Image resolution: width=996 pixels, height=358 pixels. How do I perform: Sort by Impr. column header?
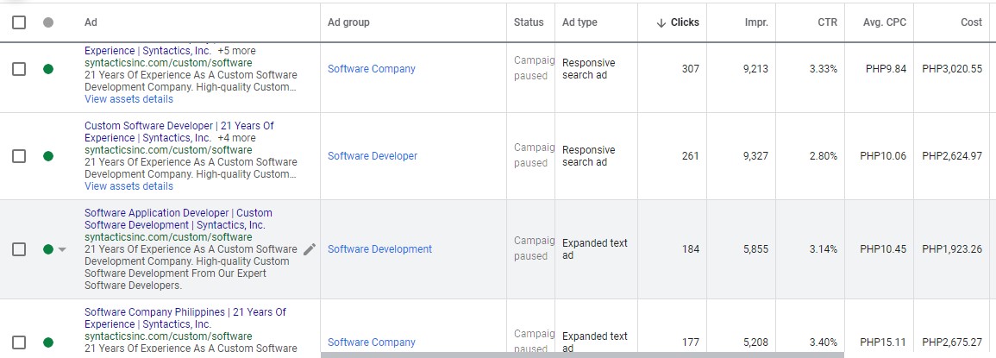(756, 22)
